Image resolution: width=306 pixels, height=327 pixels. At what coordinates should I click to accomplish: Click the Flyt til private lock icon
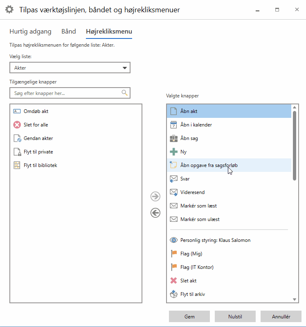pyautogui.click(x=17, y=152)
